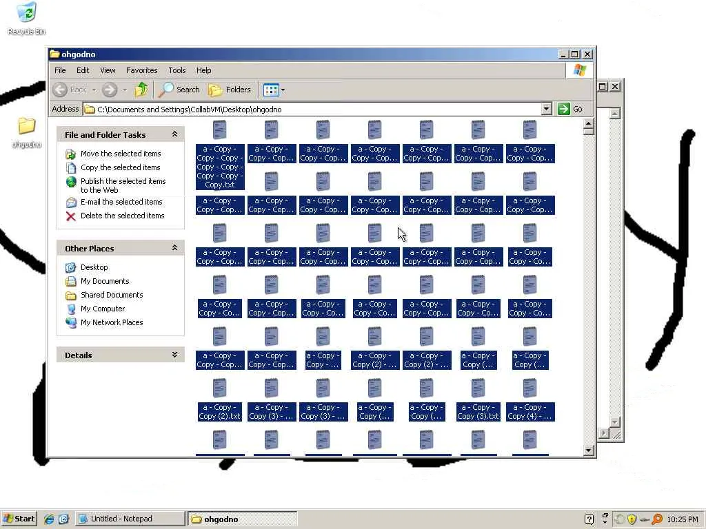Viewport: 706px width, 529px height.
Task: Open the Tools menu
Action: [x=177, y=70]
